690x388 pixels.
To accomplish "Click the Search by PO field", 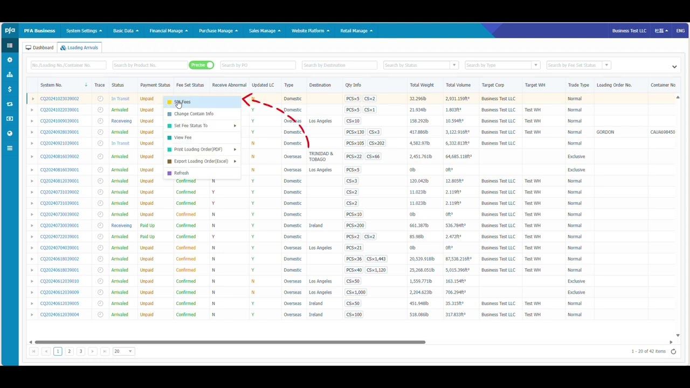I will (x=258, y=65).
